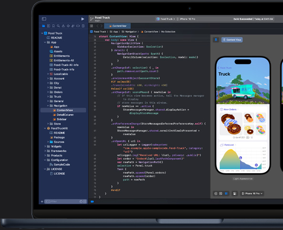Open the variants grid icon in preview toolbar
This screenshot has height=230, width=283.
click(x=226, y=194)
